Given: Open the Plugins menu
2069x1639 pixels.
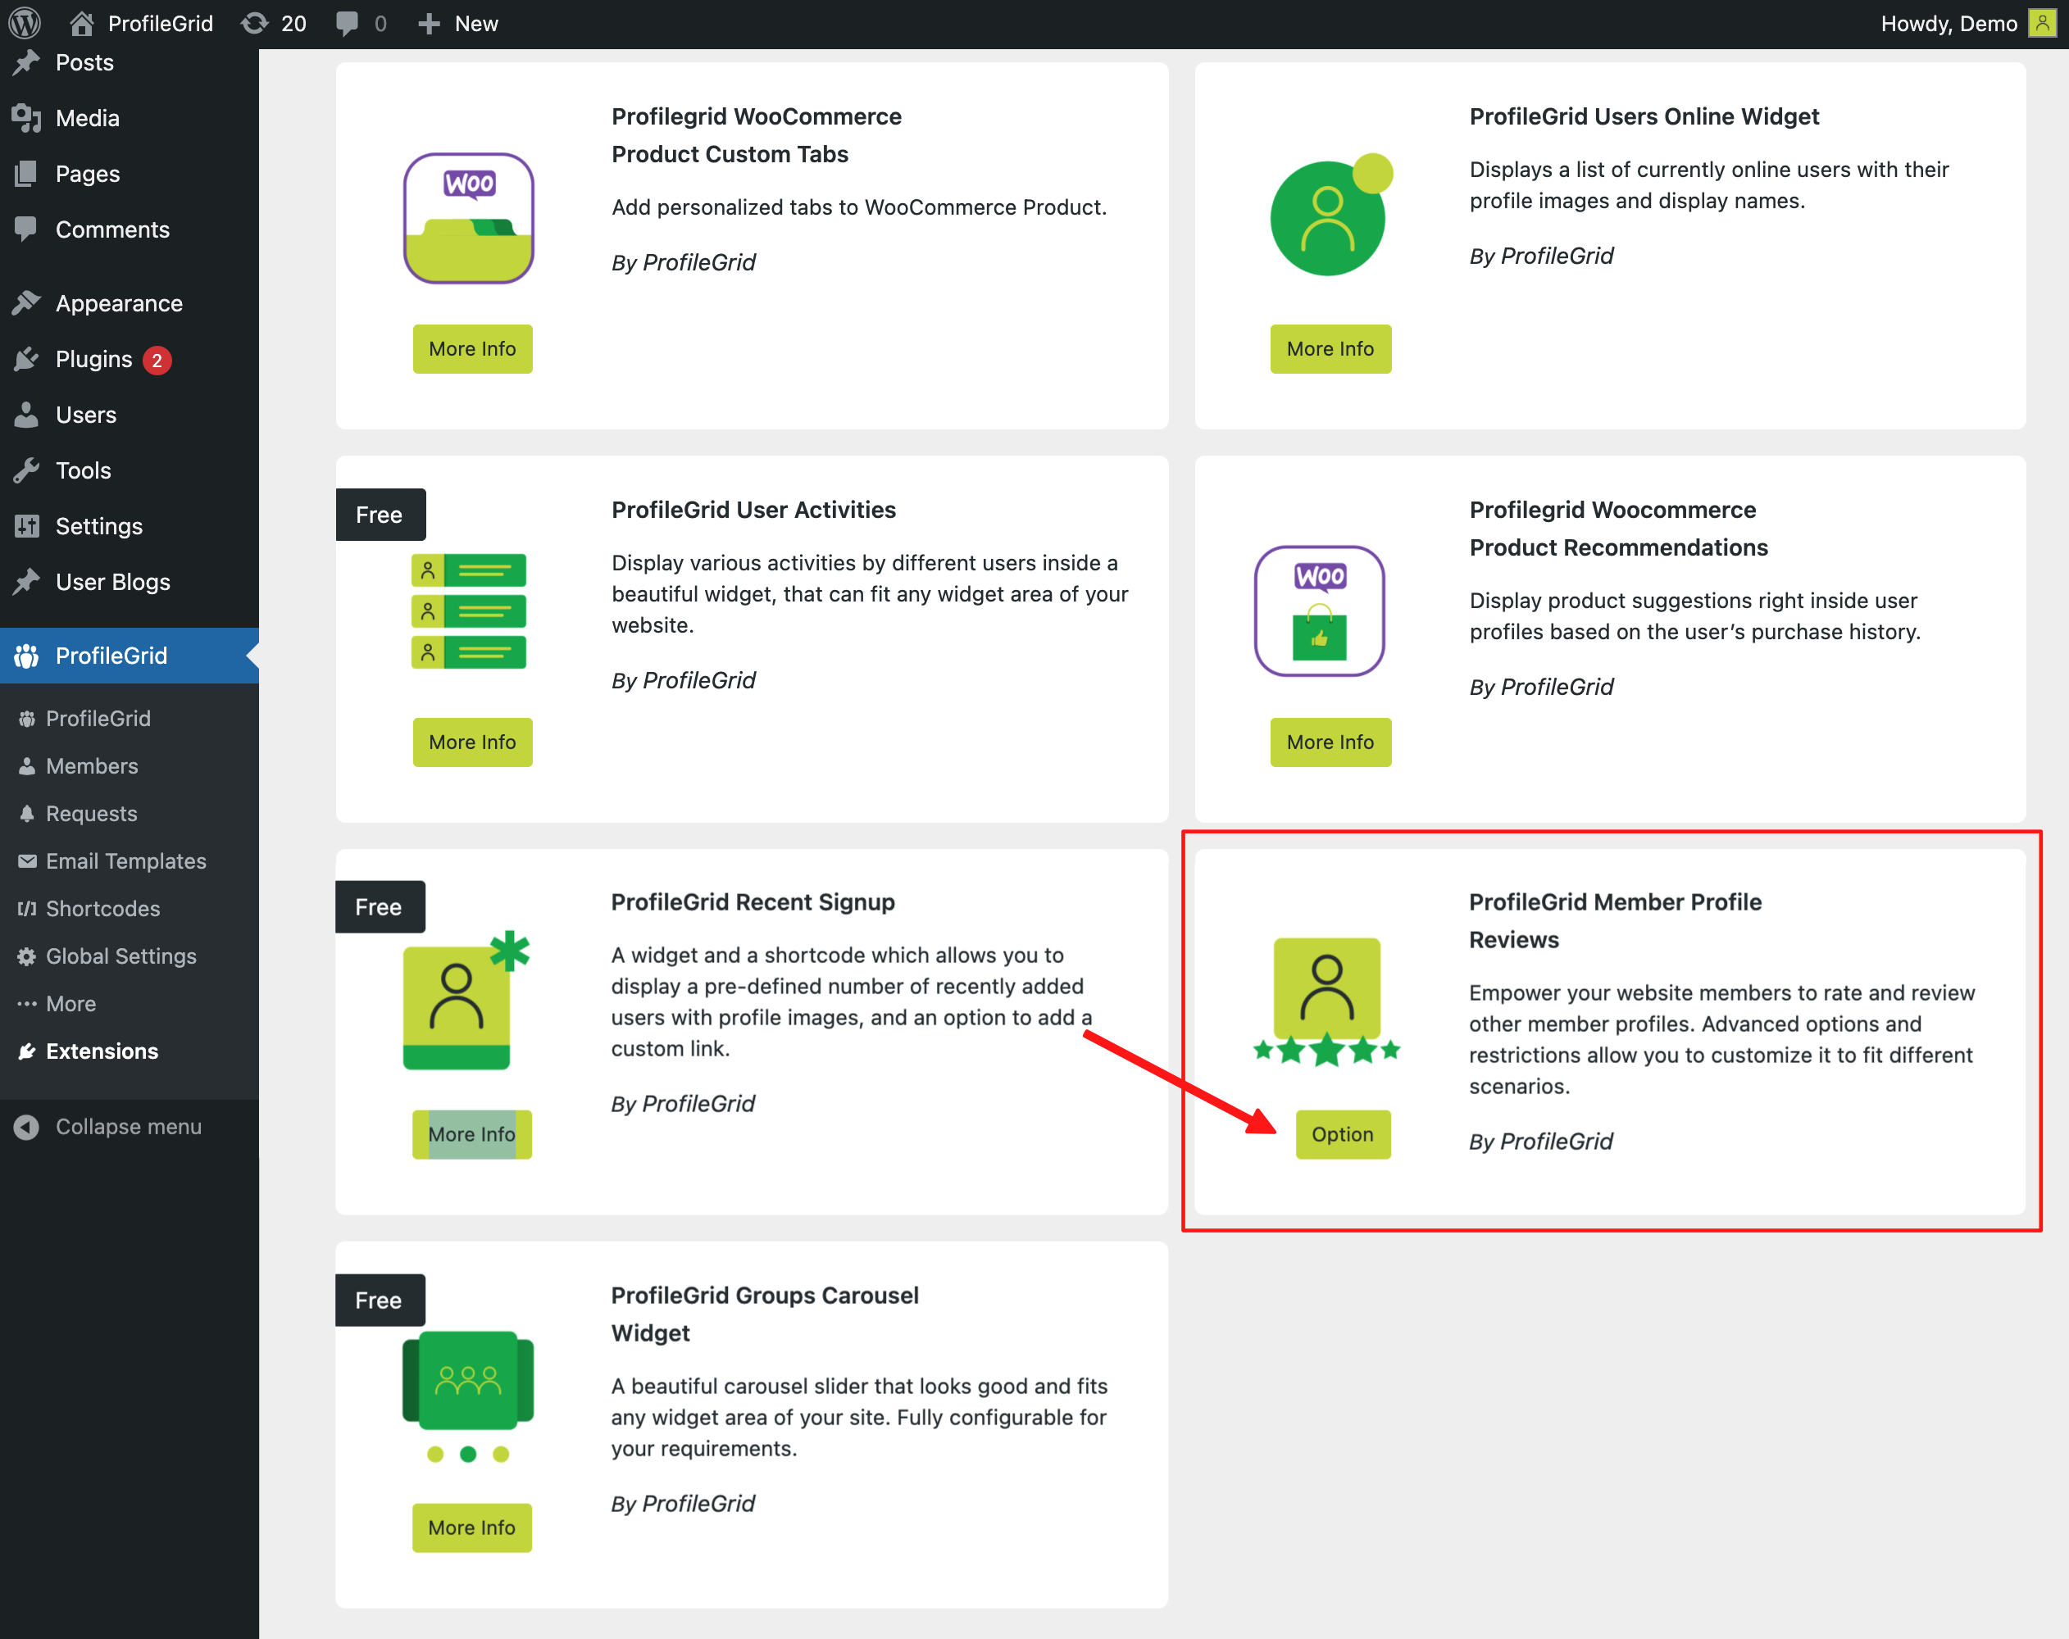Looking at the screenshot, I should (x=94, y=359).
